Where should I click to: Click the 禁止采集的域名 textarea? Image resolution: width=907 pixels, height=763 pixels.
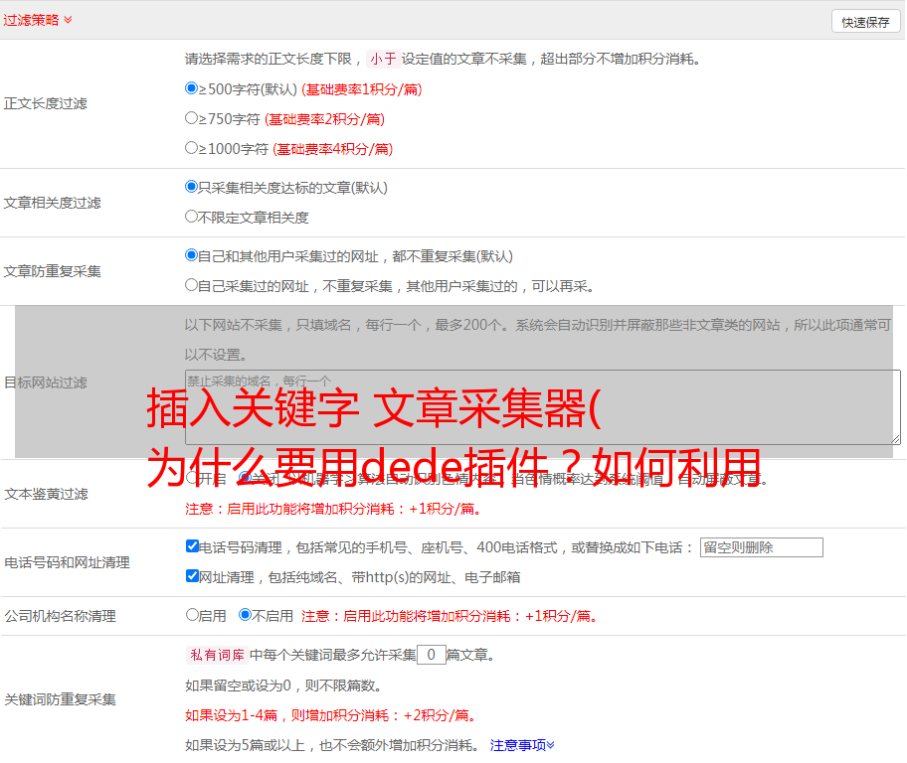tap(542, 407)
